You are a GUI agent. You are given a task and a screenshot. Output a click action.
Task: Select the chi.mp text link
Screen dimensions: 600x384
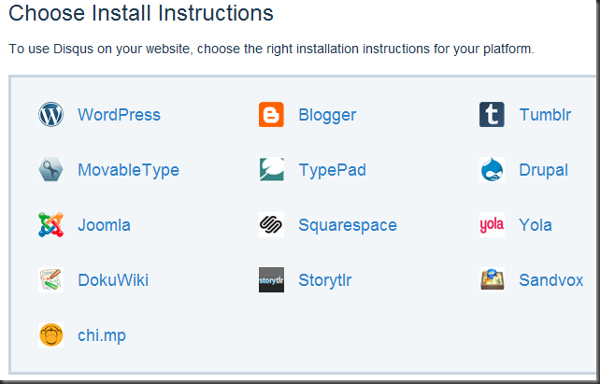tap(102, 335)
